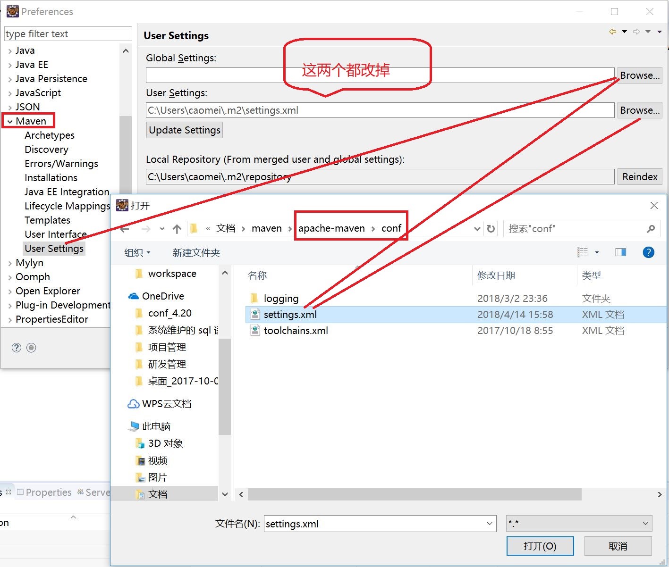This screenshot has width=669, height=567.
Task: Collapse the Maven tree node
Action: [10, 121]
